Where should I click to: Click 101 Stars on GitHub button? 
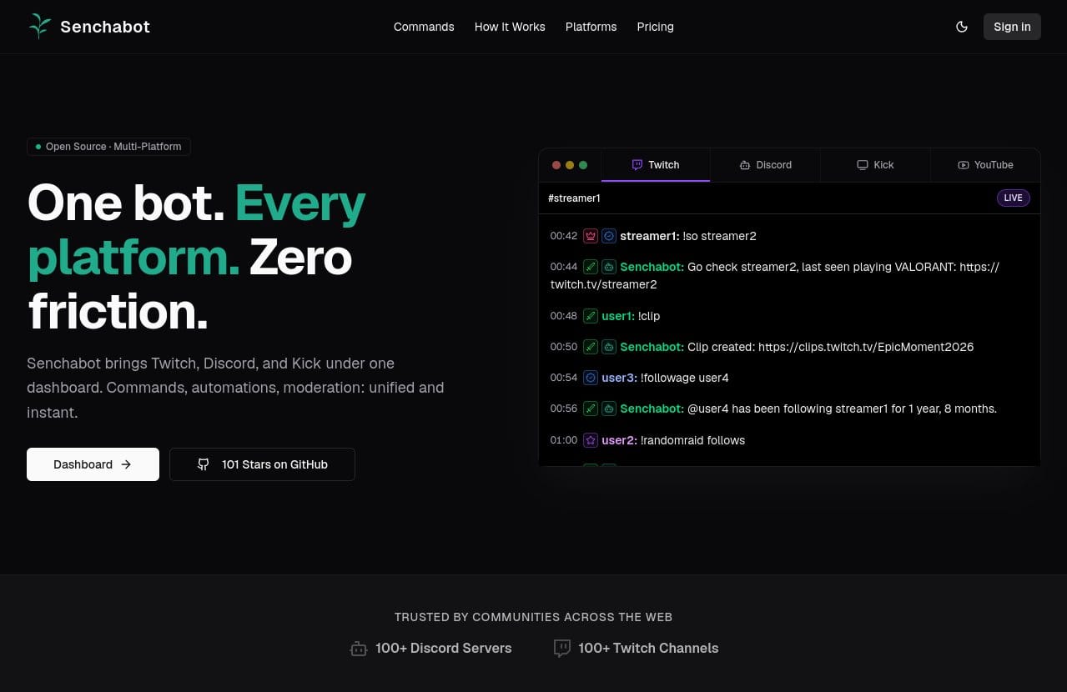(262, 464)
